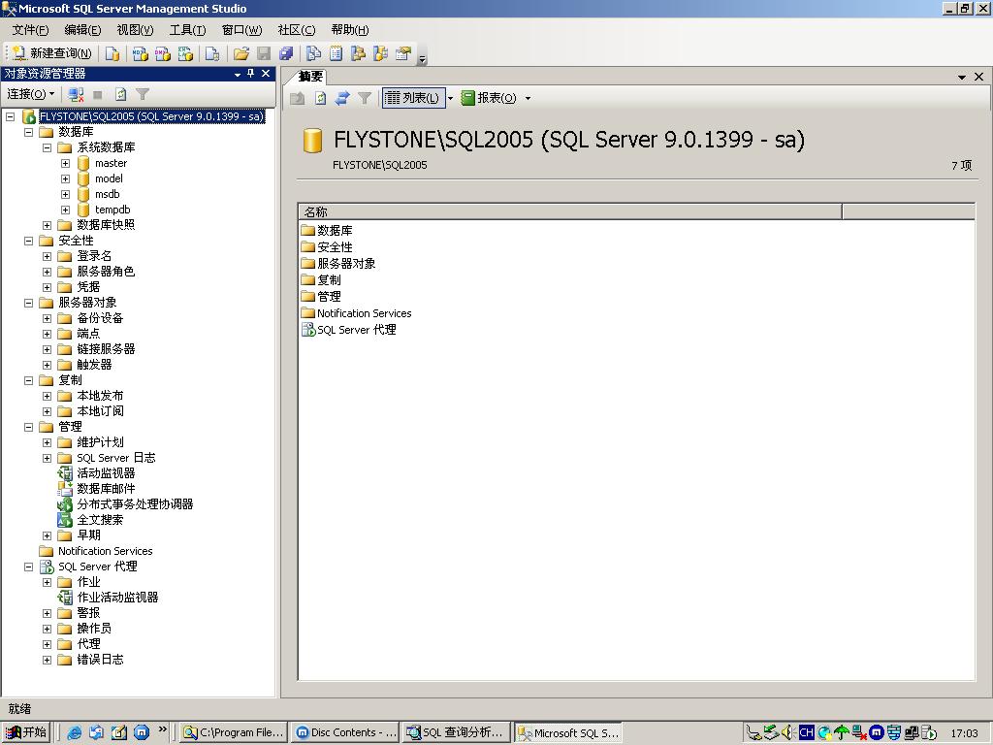Image resolution: width=993 pixels, height=745 pixels.
Task: Click the Properties window toolbar icon
Action: (403, 54)
